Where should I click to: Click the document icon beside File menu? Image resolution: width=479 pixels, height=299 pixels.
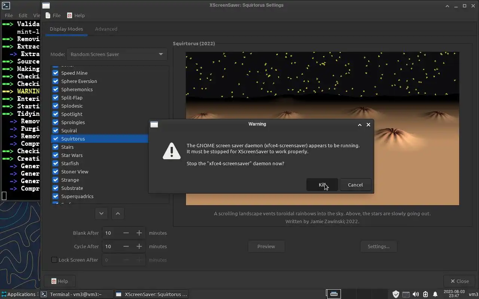tap(48, 15)
